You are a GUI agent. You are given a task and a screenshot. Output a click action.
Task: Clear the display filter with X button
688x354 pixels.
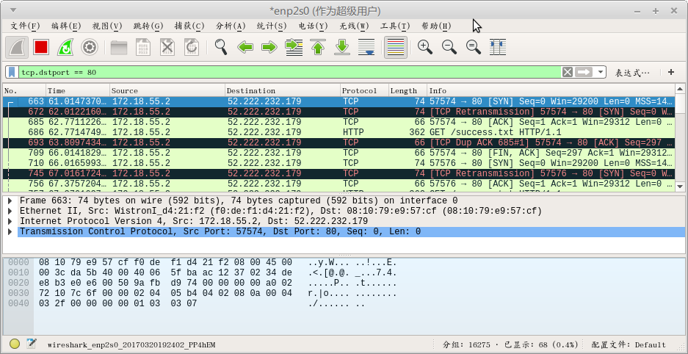[568, 72]
